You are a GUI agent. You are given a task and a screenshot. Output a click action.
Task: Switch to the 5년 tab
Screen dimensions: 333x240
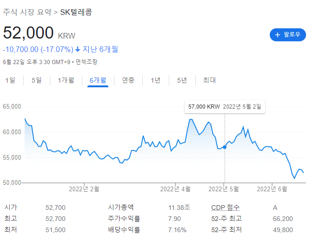click(182, 80)
